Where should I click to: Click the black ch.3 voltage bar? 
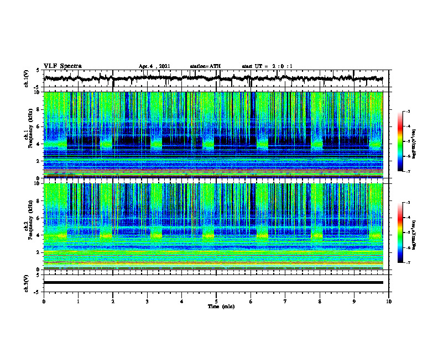click(213, 283)
